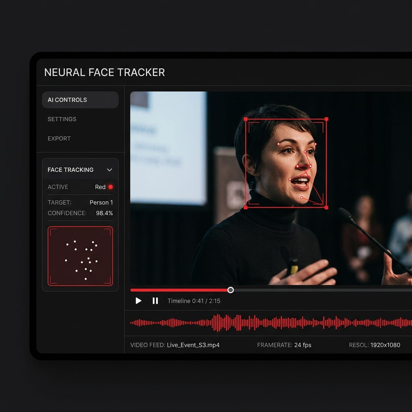Image resolution: width=412 pixels, height=412 pixels.
Task: Click the Timeline 0:41 / 2:15 label
Action: (x=194, y=301)
